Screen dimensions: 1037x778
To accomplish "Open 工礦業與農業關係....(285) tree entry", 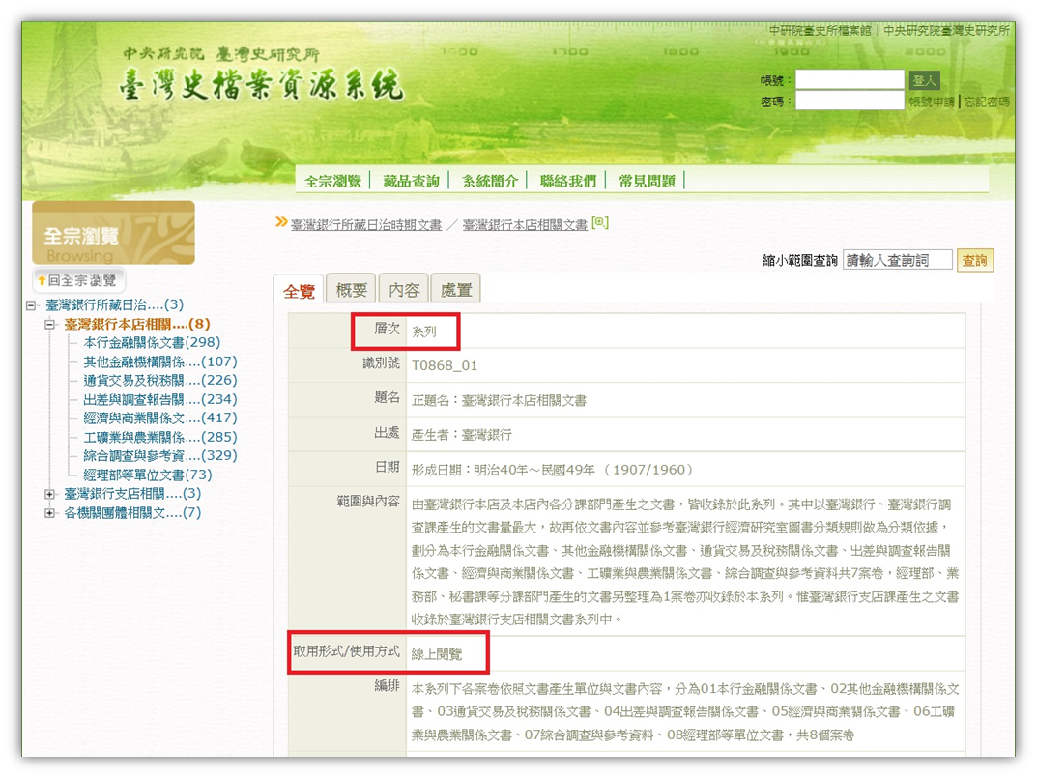I will [x=160, y=437].
